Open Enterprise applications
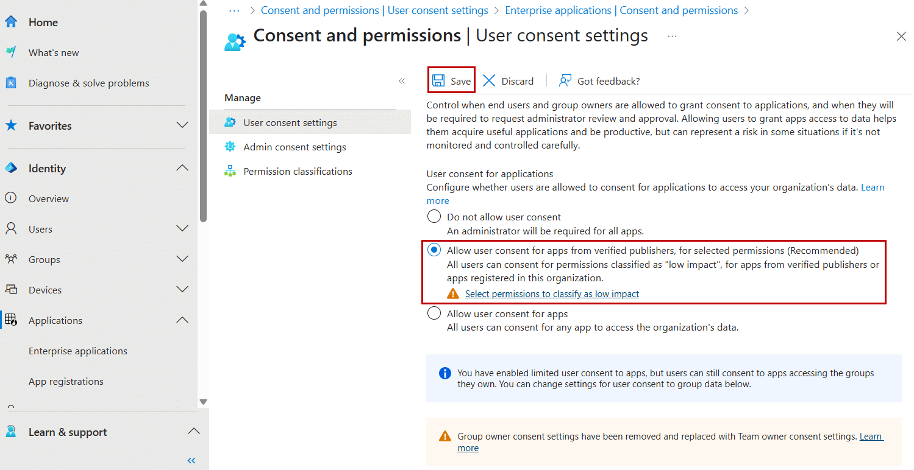 coord(77,351)
